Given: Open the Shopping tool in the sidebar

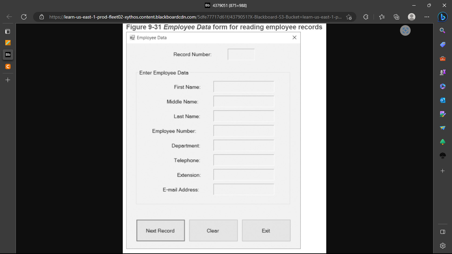Looking at the screenshot, I should tap(442, 45).
